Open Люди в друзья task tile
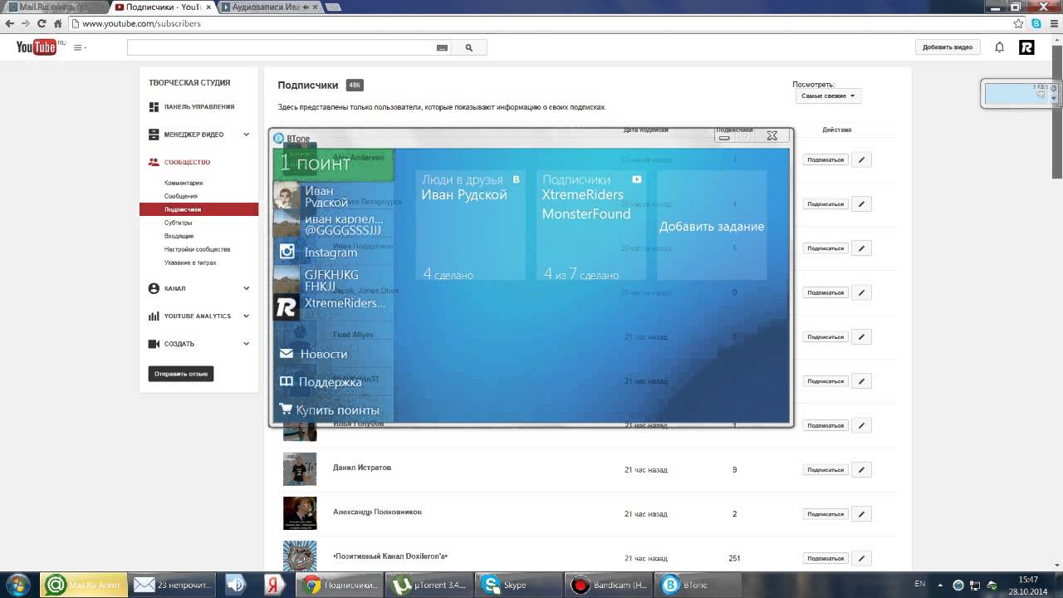The image size is (1063, 598). pyautogui.click(x=470, y=226)
